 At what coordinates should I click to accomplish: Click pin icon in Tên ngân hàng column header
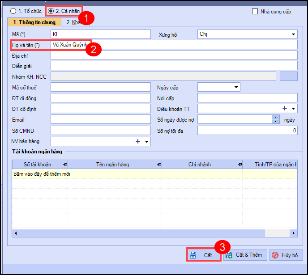[x=158, y=165]
